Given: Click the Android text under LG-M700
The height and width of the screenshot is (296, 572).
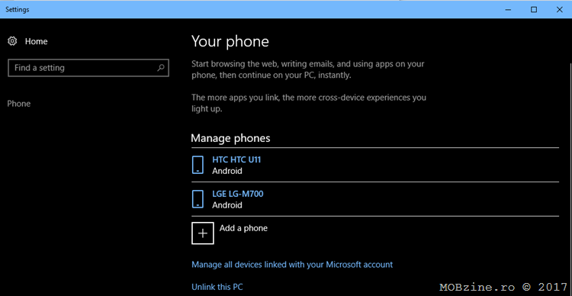Looking at the screenshot, I should click(227, 205).
